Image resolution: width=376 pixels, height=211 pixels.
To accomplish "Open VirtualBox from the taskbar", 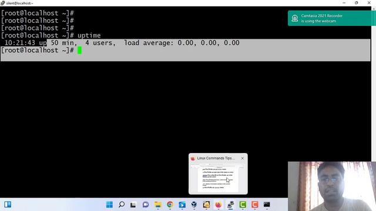I will tap(194, 205).
